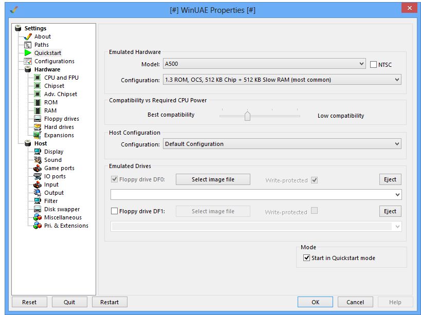Viewport: 421px width, 315px height.
Task: Click the CPU and FPU chip icon
Action: click(38, 78)
